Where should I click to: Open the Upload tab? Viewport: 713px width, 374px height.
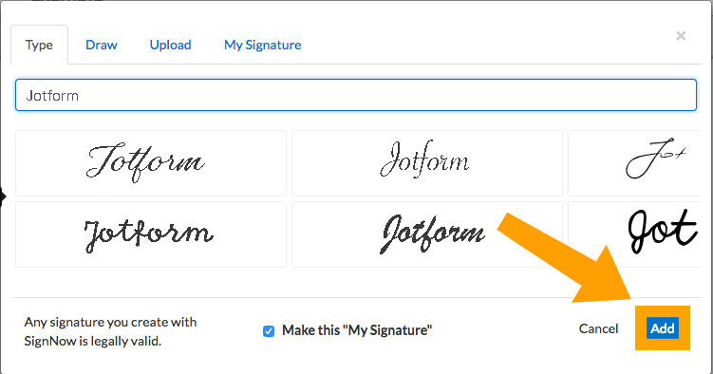click(x=171, y=45)
